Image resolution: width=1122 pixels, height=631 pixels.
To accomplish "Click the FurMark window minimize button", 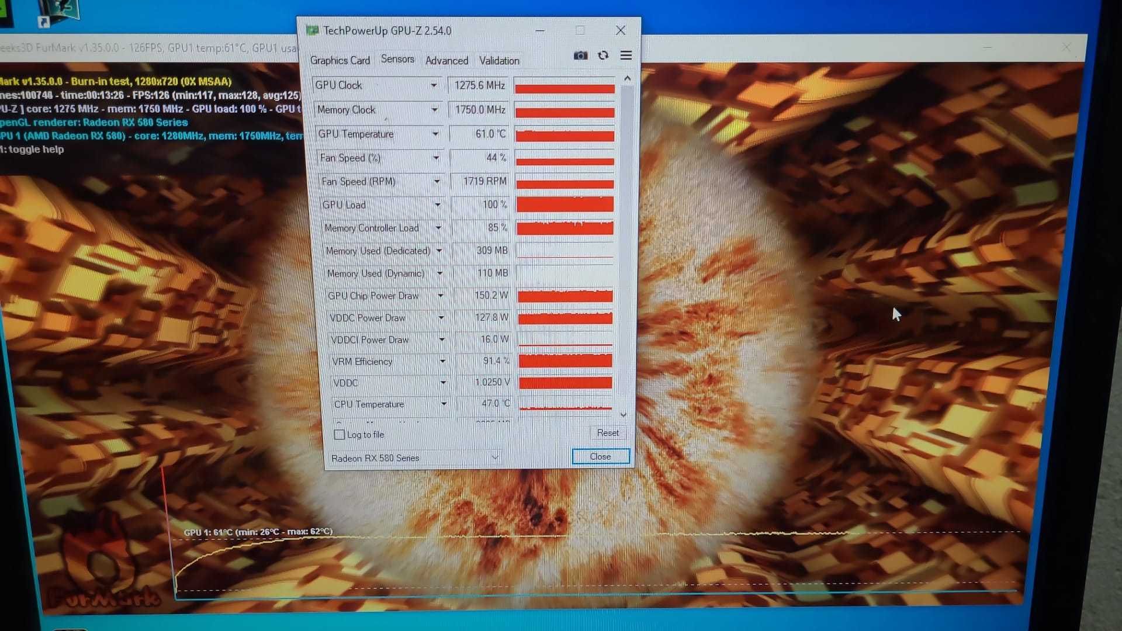I will coord(987,47).
